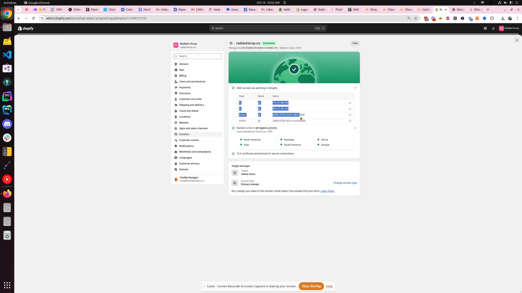Select Notifications in settings sidebar
This screenshot has height=293, width=522.
[186, 146]
